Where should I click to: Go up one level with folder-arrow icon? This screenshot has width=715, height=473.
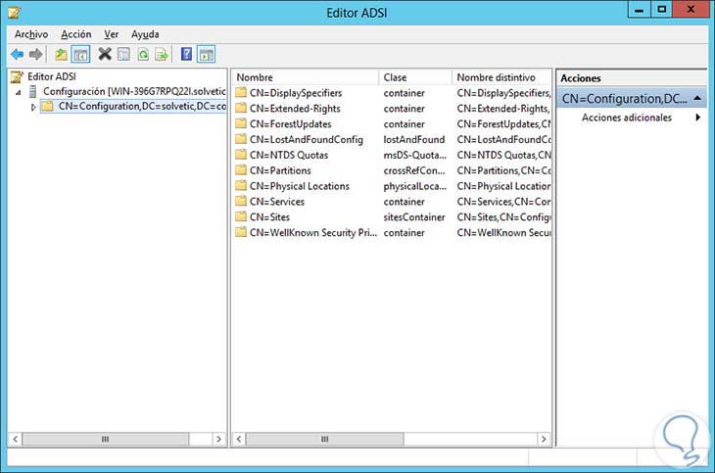coord(61,55)
